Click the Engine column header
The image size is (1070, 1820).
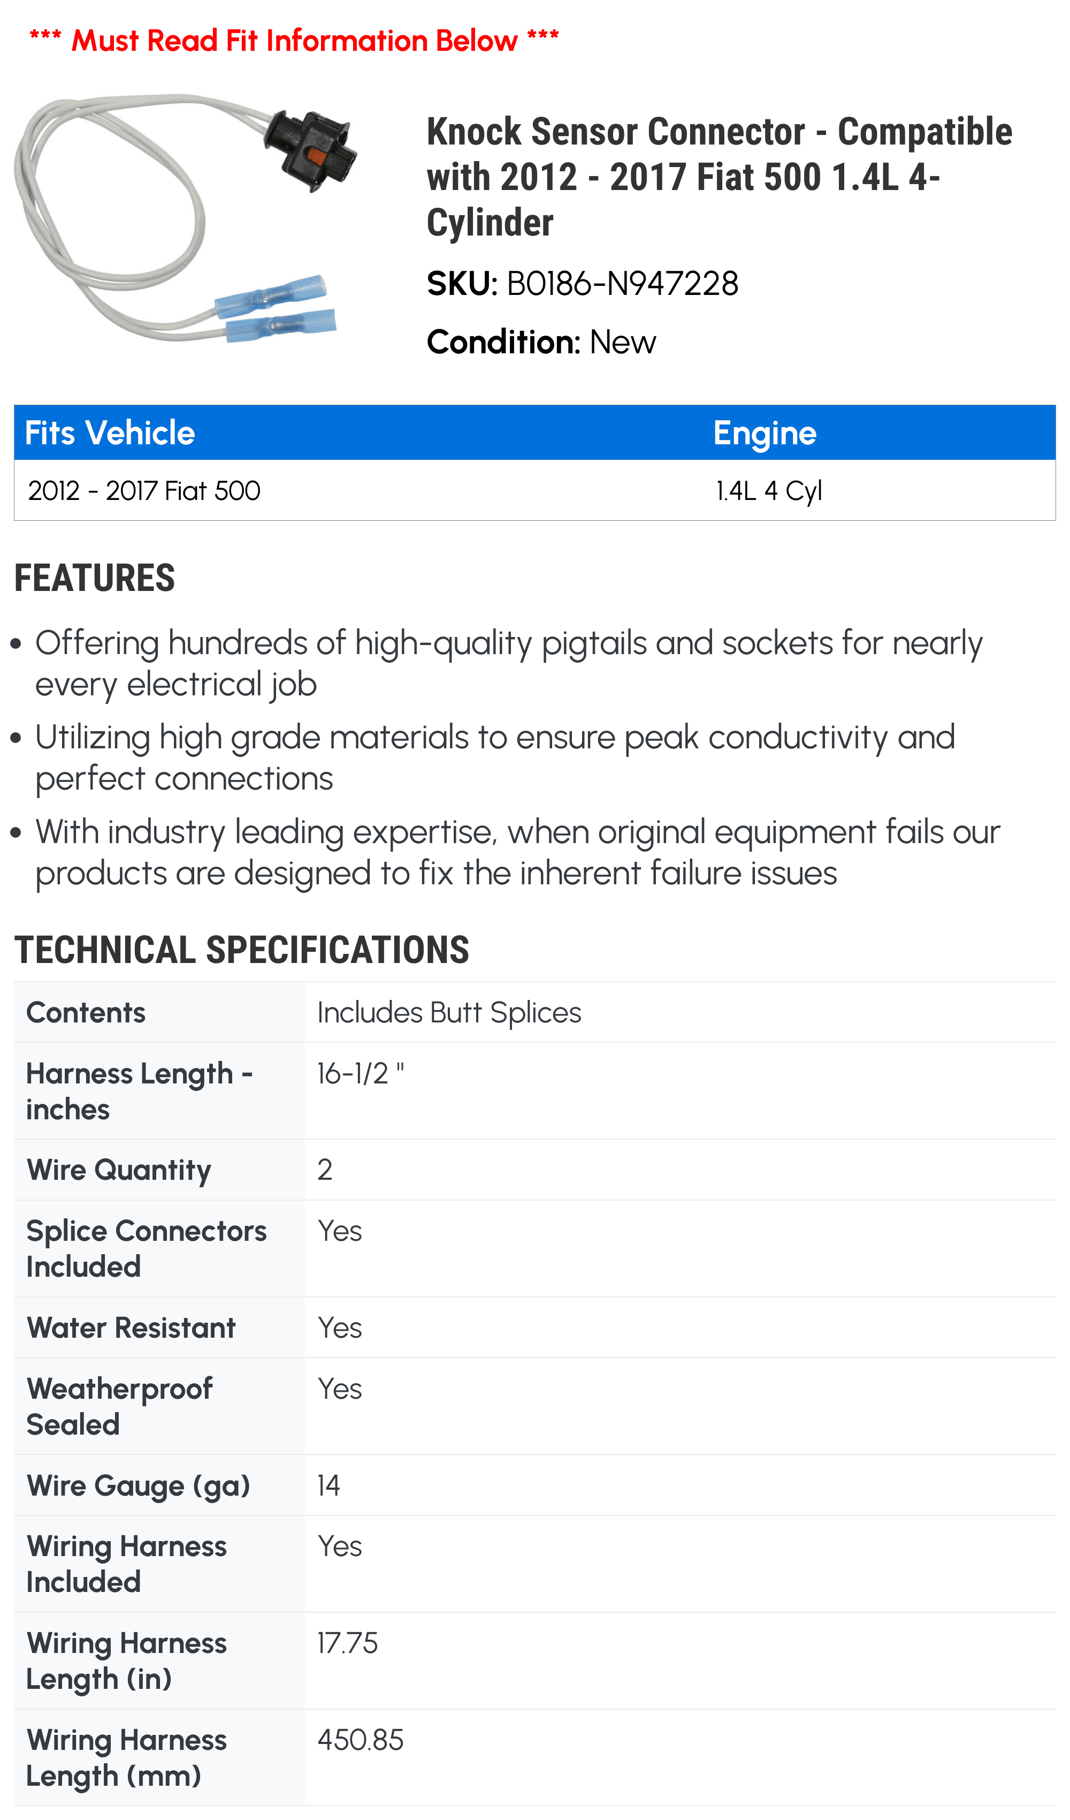tap(765, 434)
